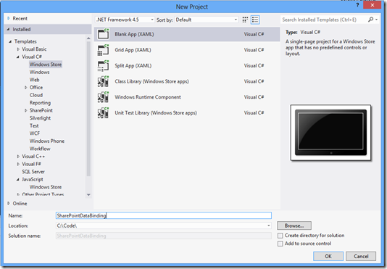Expand the Recent section
The image size is (387, 269).
point(9,18)
